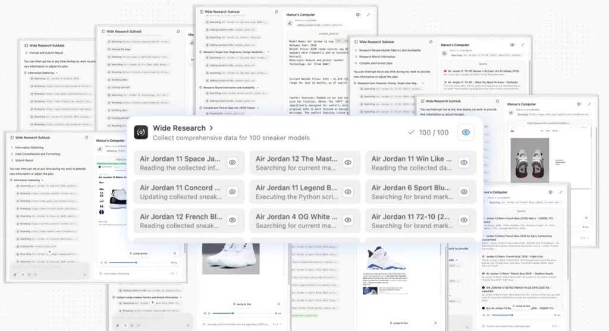
Task: Collapse Research Core Features, Pricing step
Action: [x=423, y=83]
